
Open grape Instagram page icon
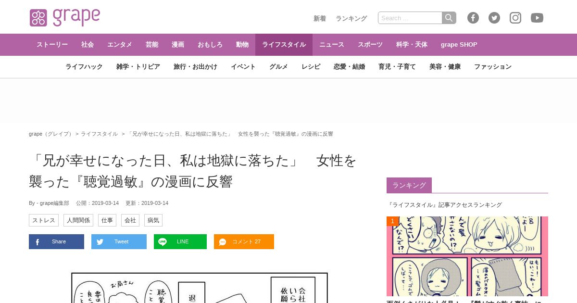click(x=515, y=18)
